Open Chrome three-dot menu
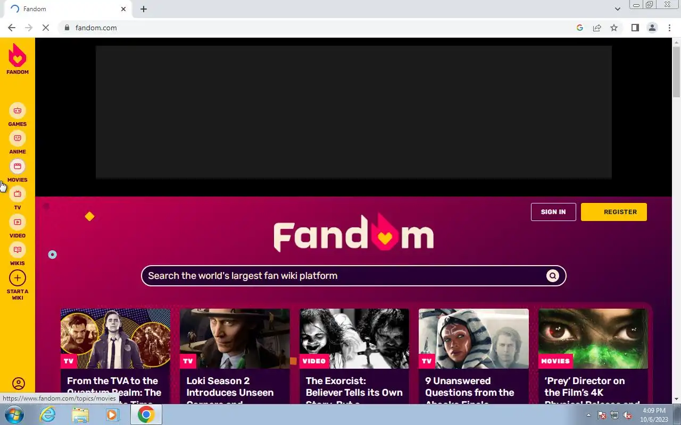The width and height of the screenshot is (681, 425). pos(669,28)
